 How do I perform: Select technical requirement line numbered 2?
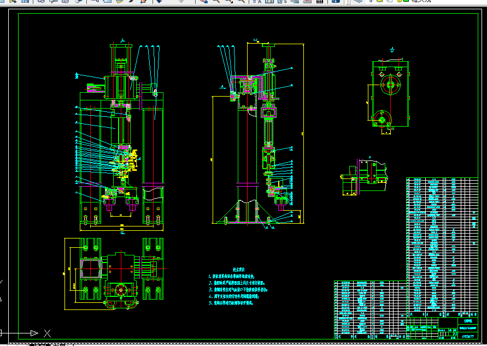237,283
